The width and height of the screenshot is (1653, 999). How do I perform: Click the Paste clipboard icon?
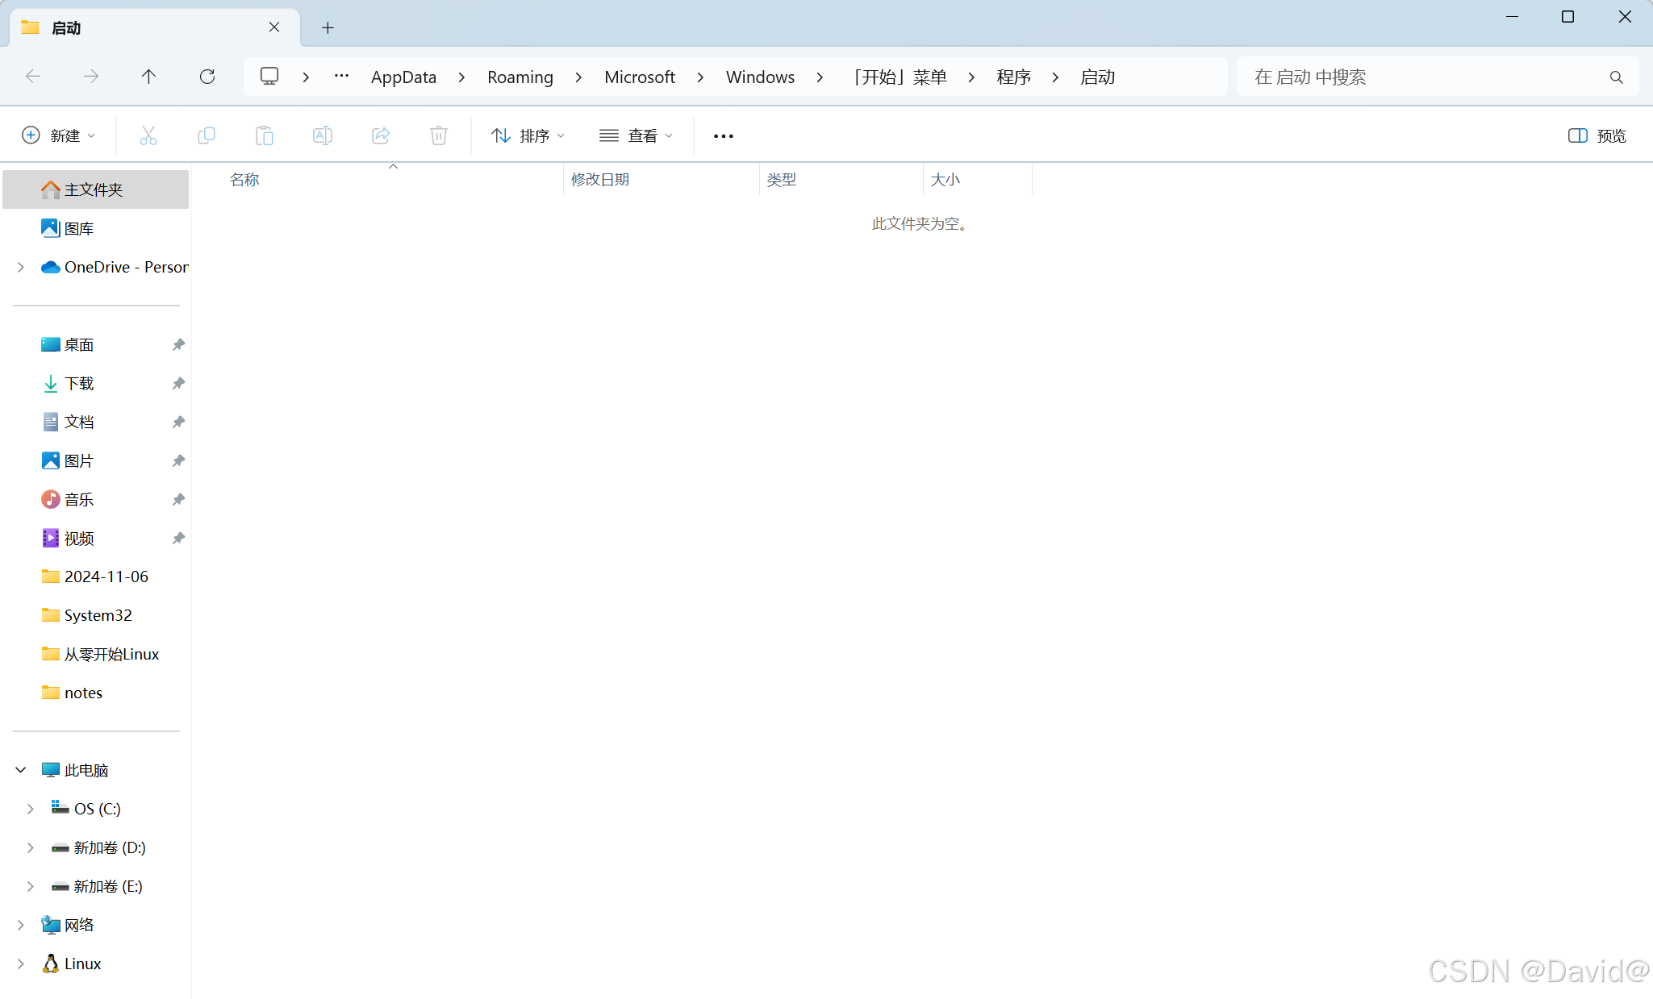[x=265, y=135]
